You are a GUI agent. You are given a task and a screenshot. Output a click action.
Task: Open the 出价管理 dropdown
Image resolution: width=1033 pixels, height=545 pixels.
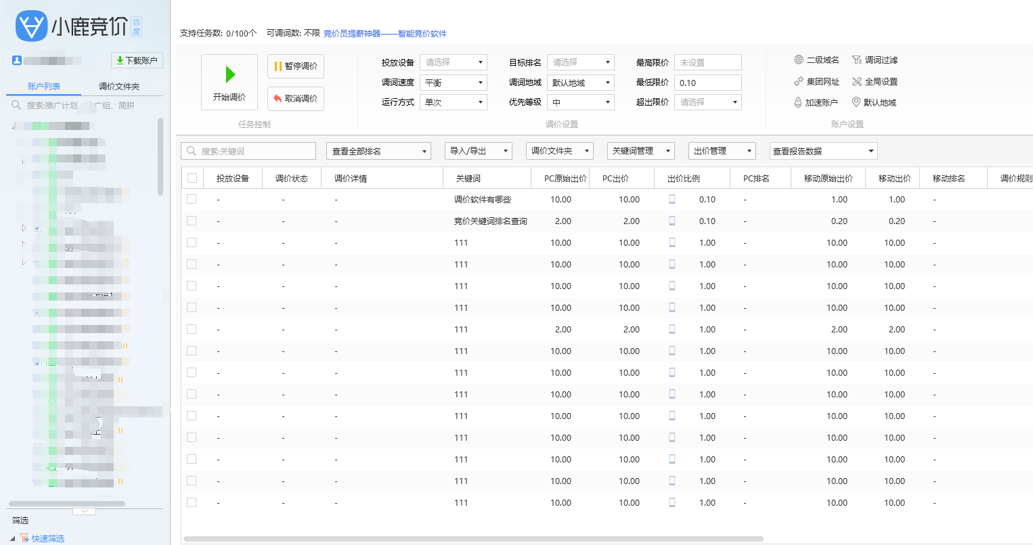[x=722, y=151]
